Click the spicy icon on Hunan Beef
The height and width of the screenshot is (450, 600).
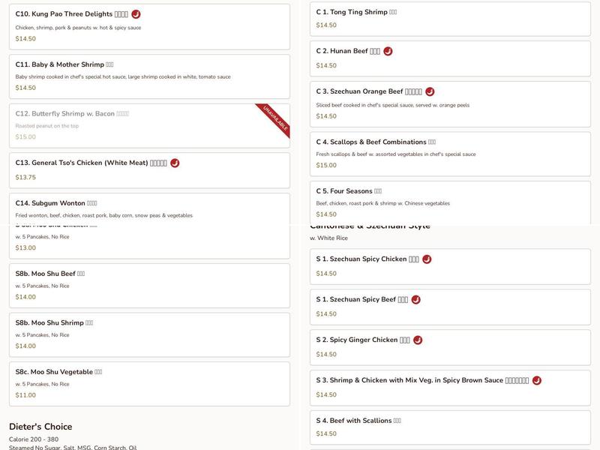[388, 52]
